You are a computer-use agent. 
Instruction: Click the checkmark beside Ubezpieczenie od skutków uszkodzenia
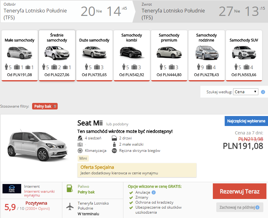point(131,208)
